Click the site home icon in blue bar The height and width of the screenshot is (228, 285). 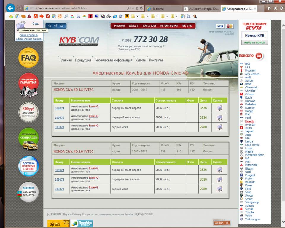click(x=50, y=26)
